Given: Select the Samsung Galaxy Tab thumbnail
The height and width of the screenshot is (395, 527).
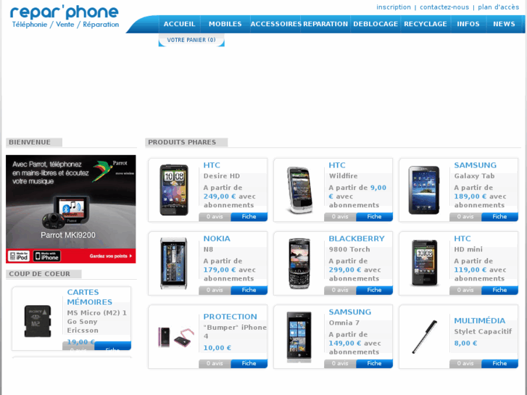Looking at the screenshot, I should (x=424, y=190).
